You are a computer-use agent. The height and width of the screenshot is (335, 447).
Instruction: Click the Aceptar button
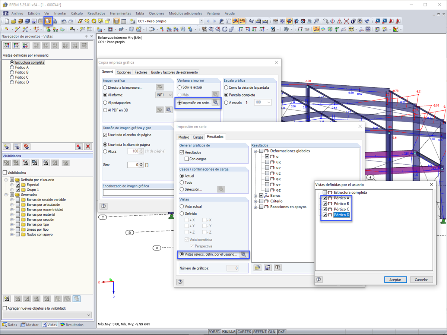pyautogui.click(x=395, y=279)
